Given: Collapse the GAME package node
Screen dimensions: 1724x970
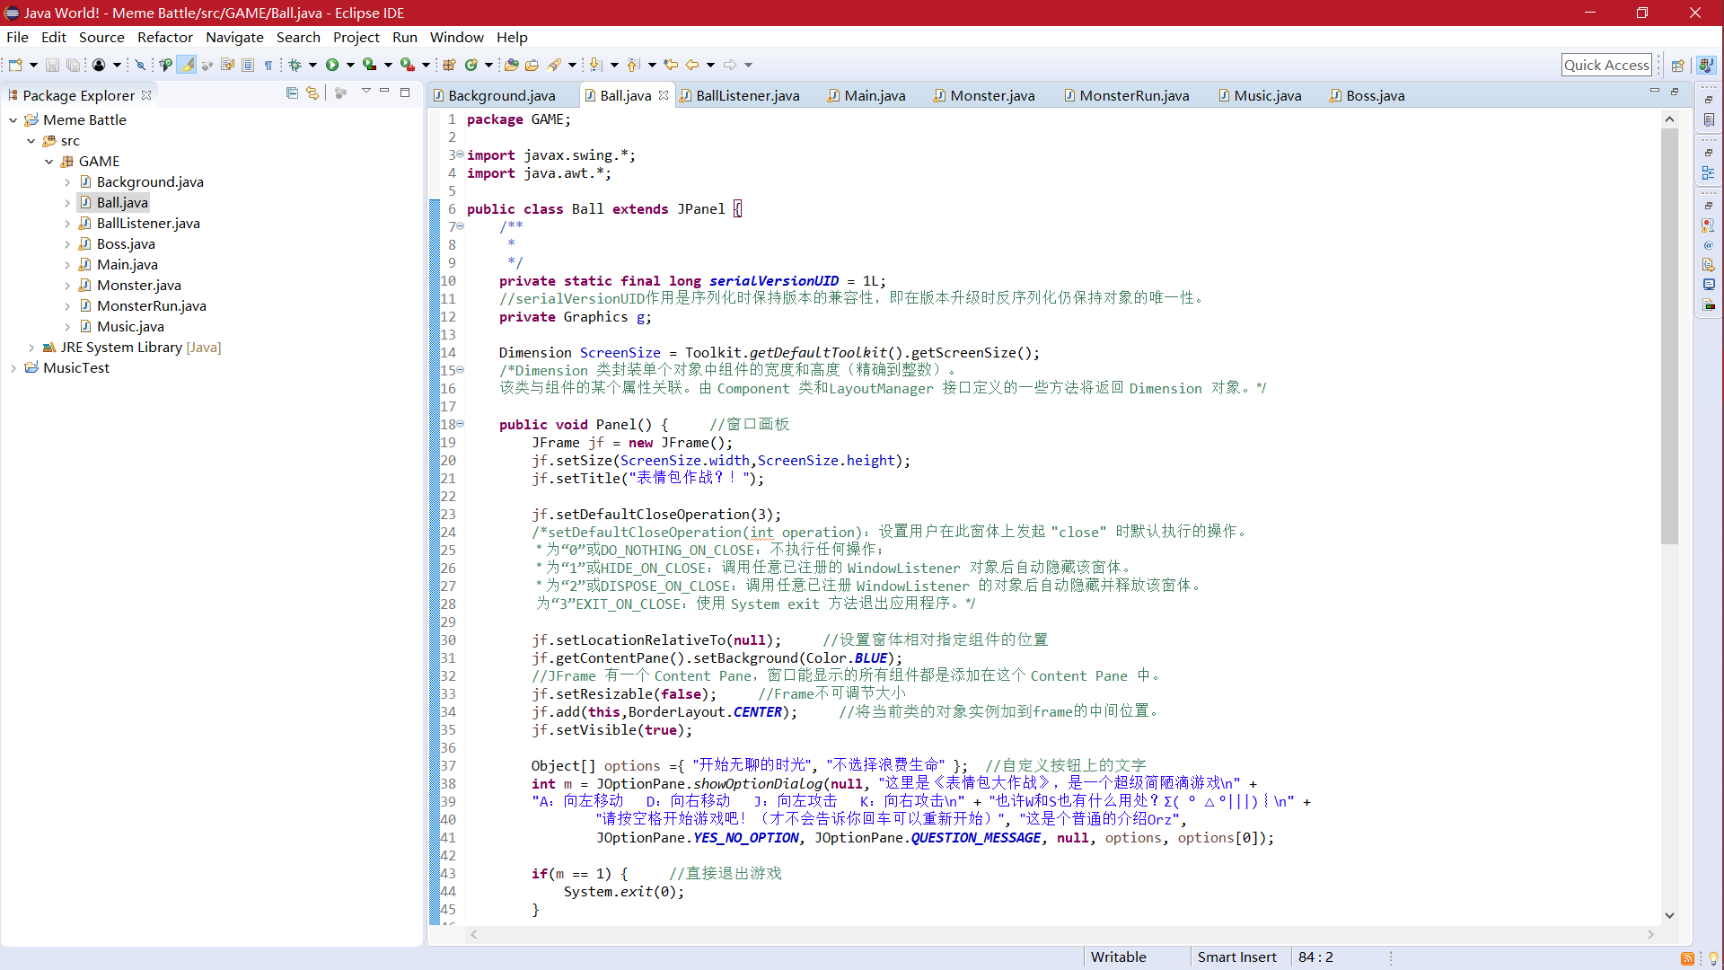Looking at the screenshot, I should (x=49, y=162).
